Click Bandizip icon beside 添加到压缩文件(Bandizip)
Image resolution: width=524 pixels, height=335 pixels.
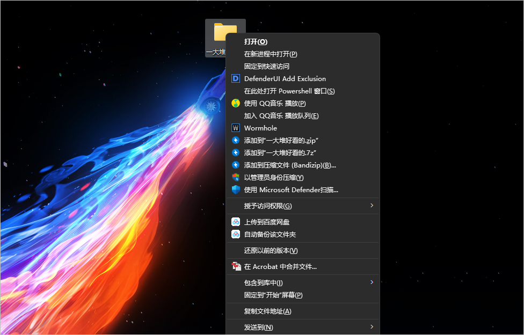[236, 165]
